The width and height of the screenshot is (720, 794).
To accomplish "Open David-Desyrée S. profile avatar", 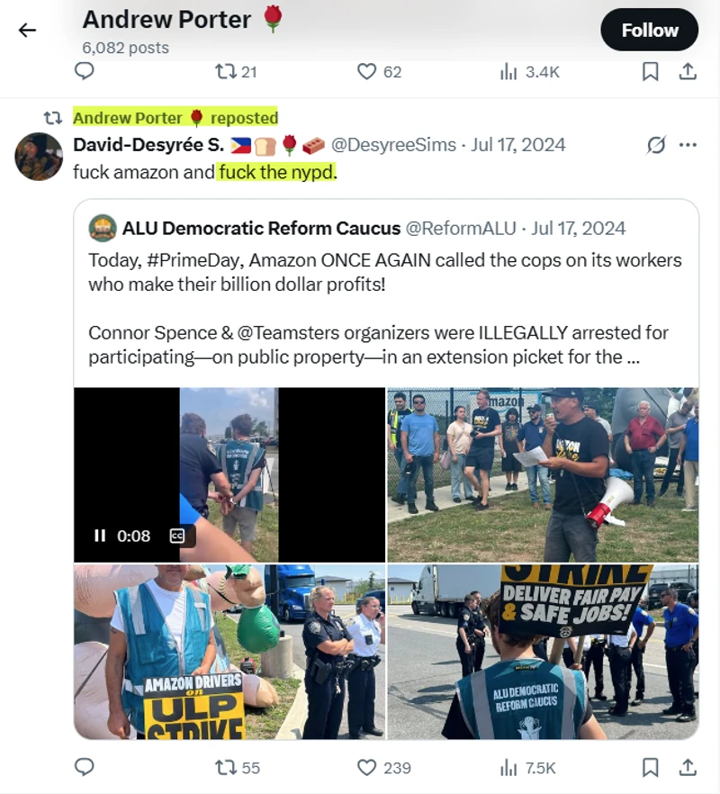I will (39, 156).
